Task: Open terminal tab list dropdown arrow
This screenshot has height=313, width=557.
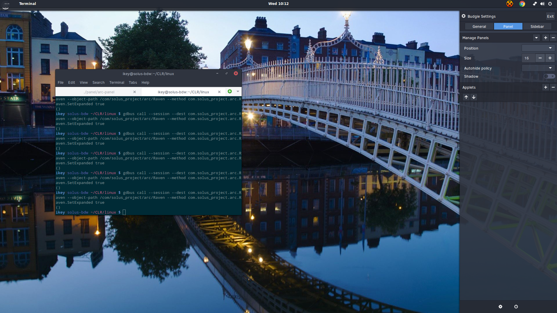Action: point(238,92)
